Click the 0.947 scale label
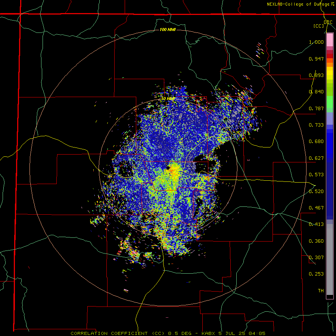Image resolution: width=336 pixels, height=336 pixels. coord(316,59)
